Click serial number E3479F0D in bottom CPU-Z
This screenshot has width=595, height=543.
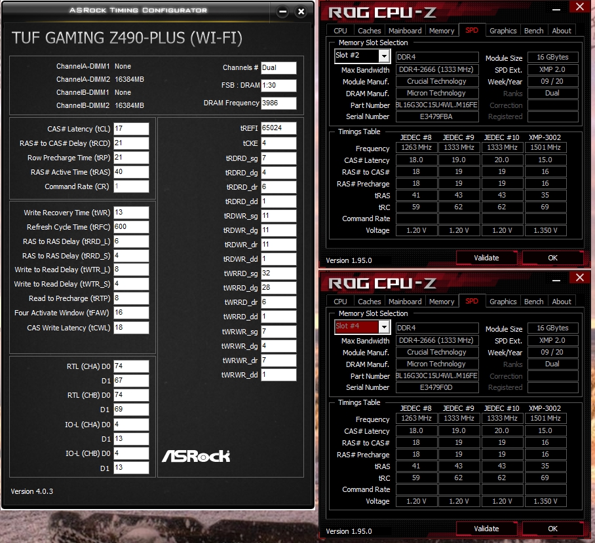tap(437, 388)
